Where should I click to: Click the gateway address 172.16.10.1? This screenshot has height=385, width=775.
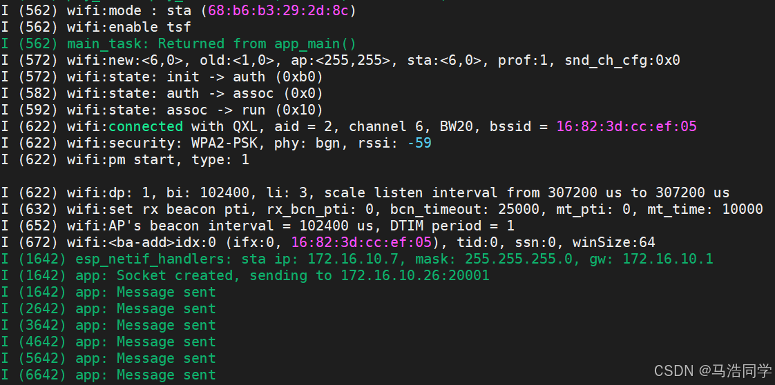coord(667,259)
